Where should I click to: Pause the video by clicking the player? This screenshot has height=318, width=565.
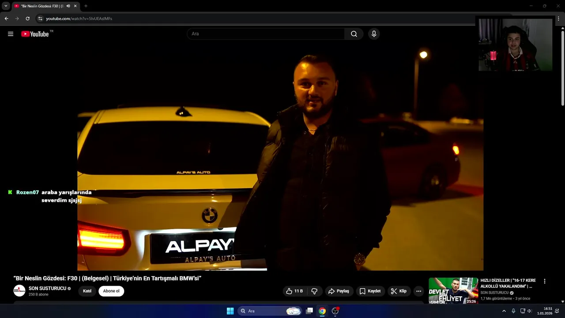280,157
